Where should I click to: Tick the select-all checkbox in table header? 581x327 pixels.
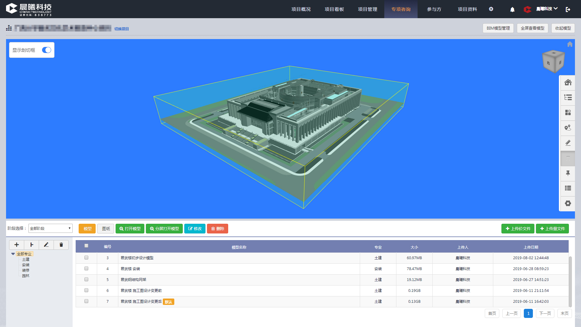[x=86, y=246]
